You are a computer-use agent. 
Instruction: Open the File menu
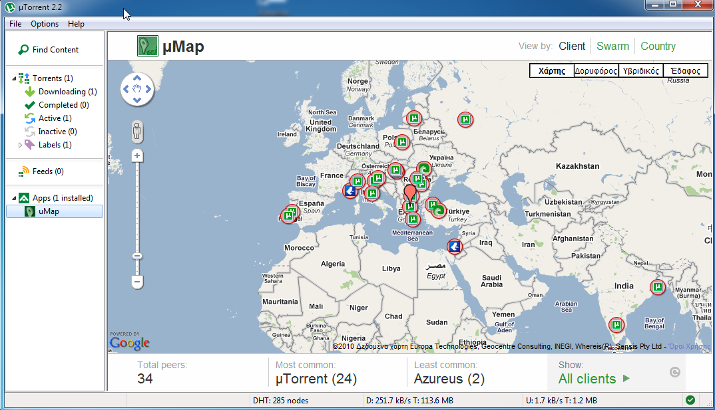[15, 24]
